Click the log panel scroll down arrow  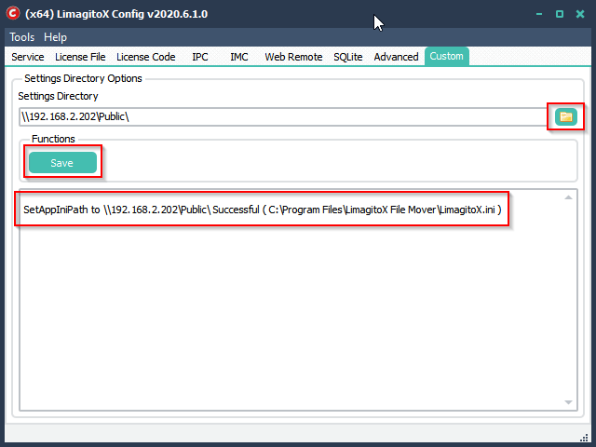coord(568,402)
